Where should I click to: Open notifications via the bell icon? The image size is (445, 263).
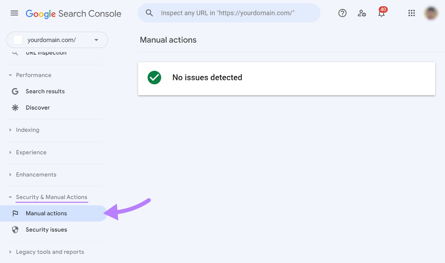point(381,13)
